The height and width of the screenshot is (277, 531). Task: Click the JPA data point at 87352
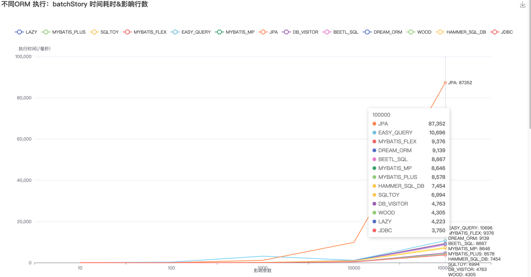click(445, 83)
